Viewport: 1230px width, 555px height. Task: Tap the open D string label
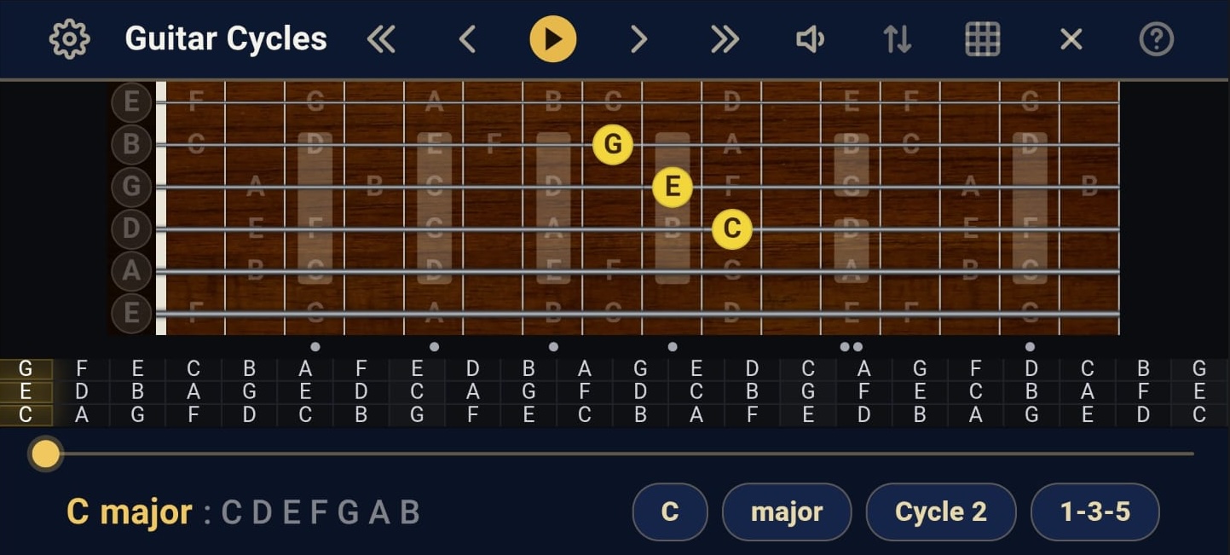pyautogui.click(x=131, y=228)
